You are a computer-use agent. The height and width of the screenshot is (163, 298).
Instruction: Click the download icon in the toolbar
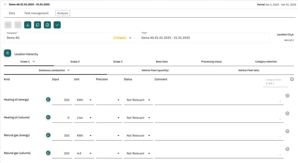(x=28, y=25)
